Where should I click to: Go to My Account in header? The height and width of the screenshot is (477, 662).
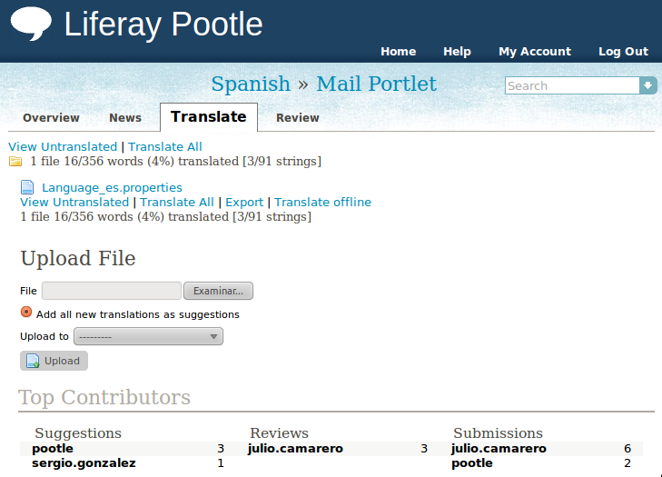click(x=534, y=52)
